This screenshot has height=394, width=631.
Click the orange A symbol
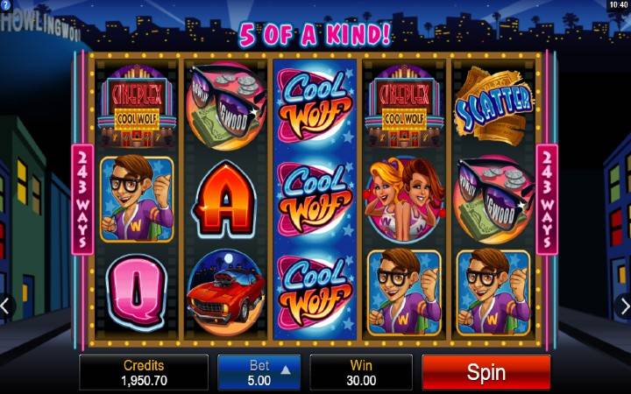tap(224, 201)
